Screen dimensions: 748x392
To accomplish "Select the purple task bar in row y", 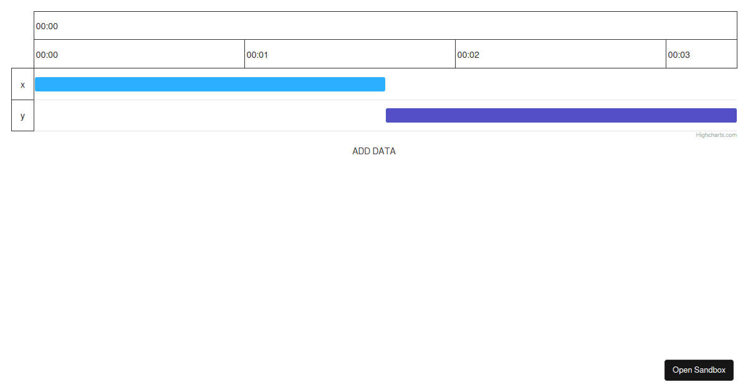I will click(561, 115).
